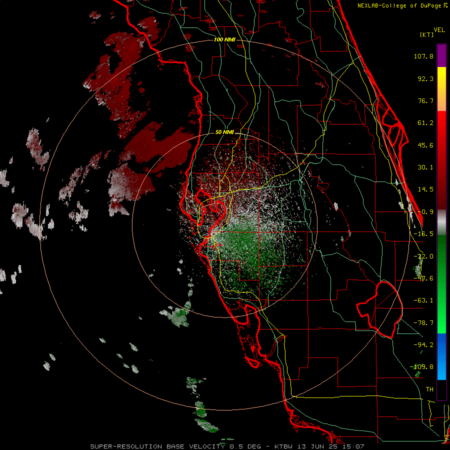Pick the blue segment of color bar

tap(441, 356)
